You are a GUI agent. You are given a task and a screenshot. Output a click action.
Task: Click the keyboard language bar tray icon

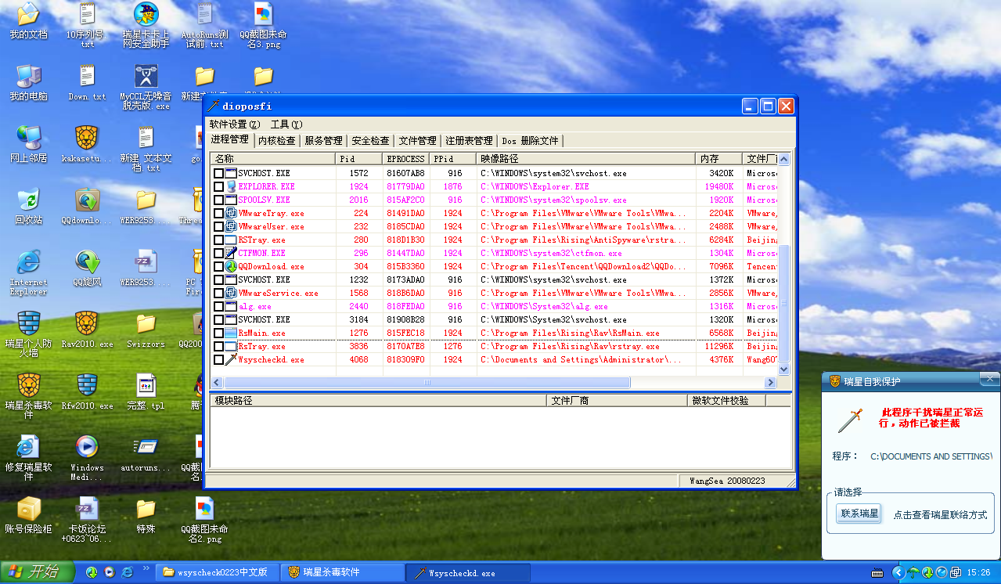click(877, 573)
